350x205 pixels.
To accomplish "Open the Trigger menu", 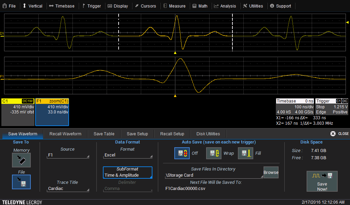I will coord(91,6).
